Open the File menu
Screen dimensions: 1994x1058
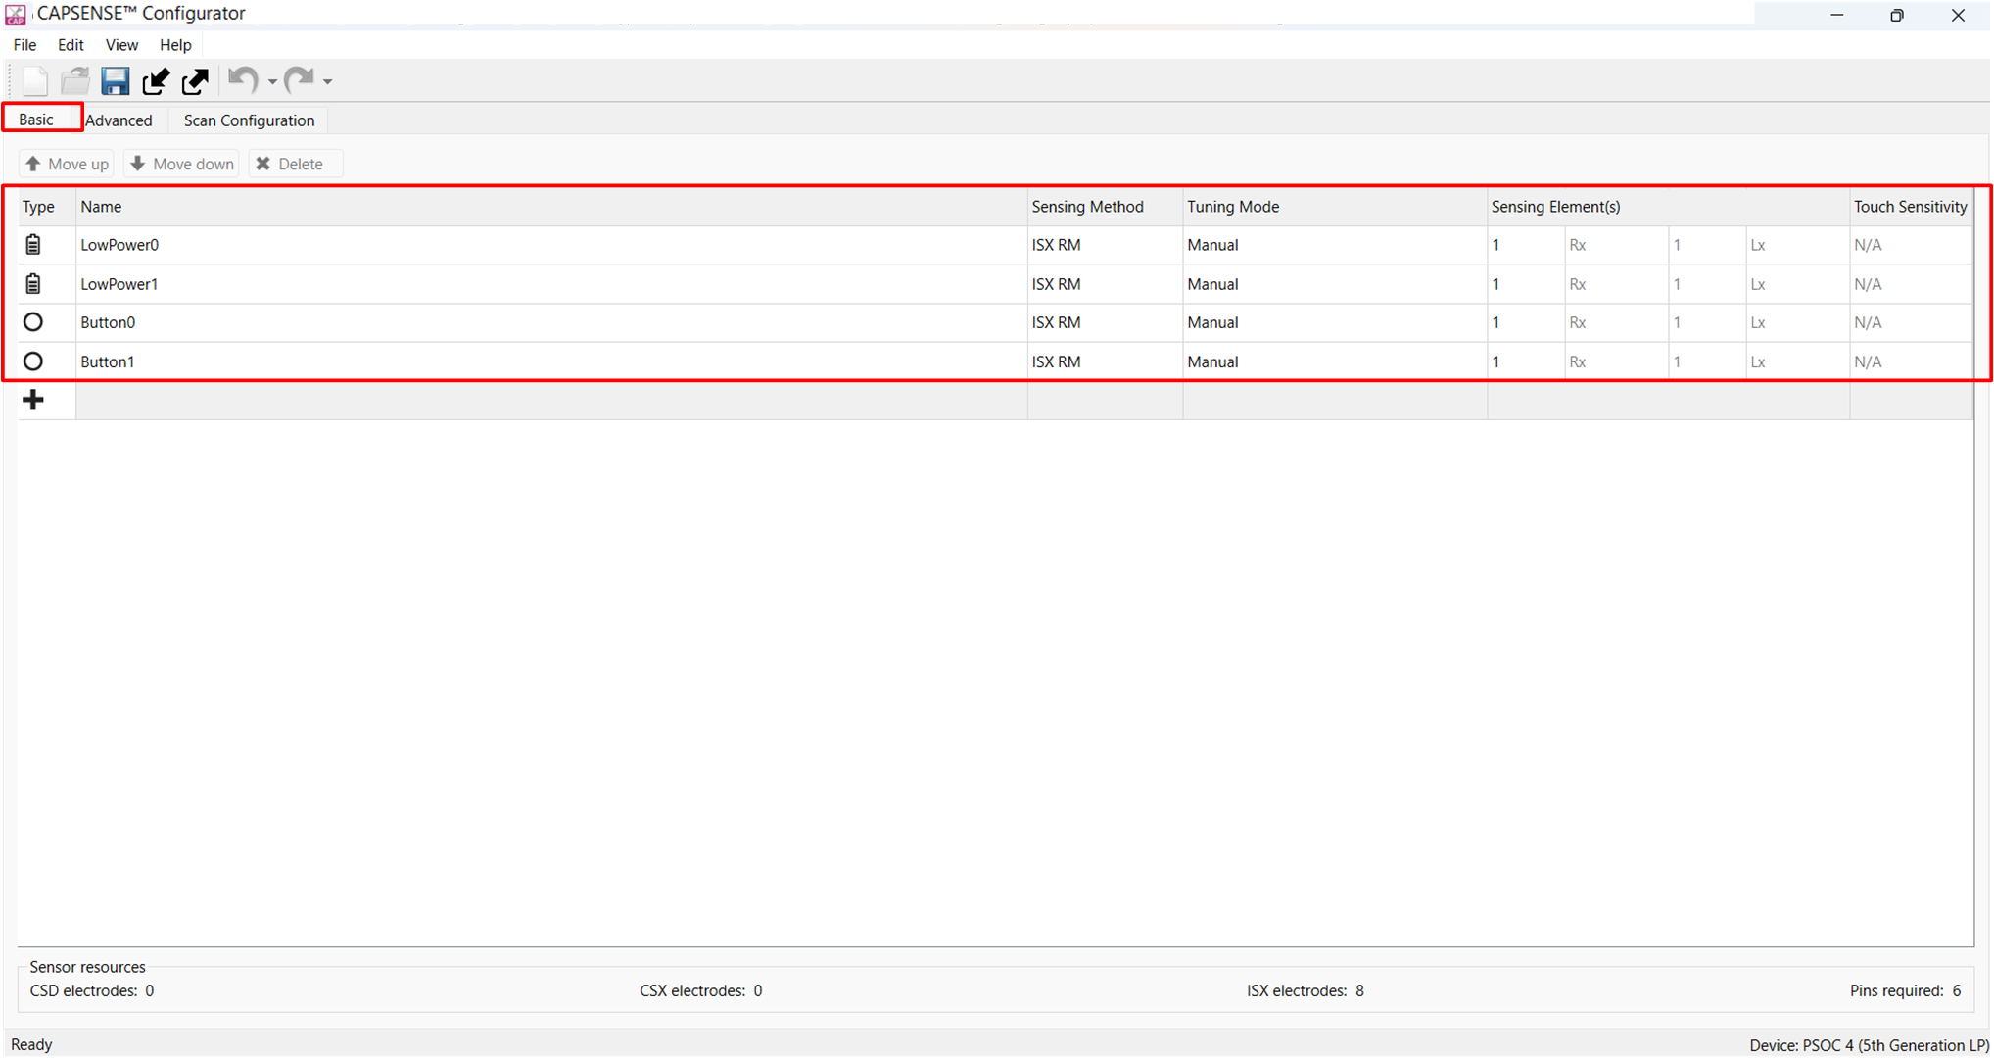click(24, 45)
